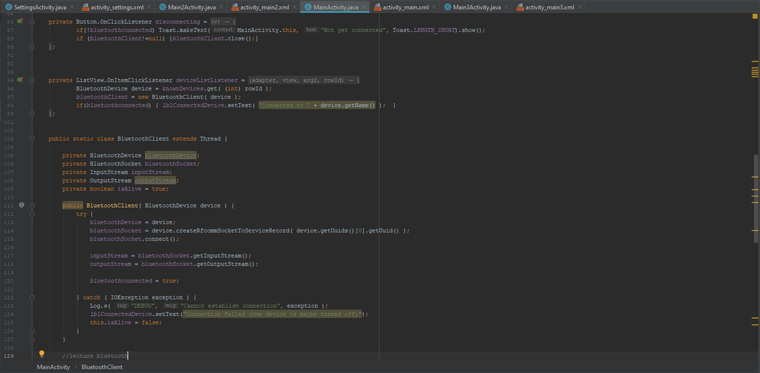Click the lightbulb quick-fix icon on line 129

click(x=42, y=355)
